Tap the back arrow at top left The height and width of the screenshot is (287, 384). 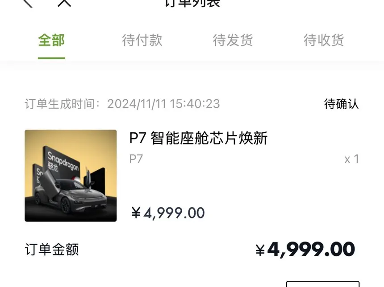[x=28, y=4]
